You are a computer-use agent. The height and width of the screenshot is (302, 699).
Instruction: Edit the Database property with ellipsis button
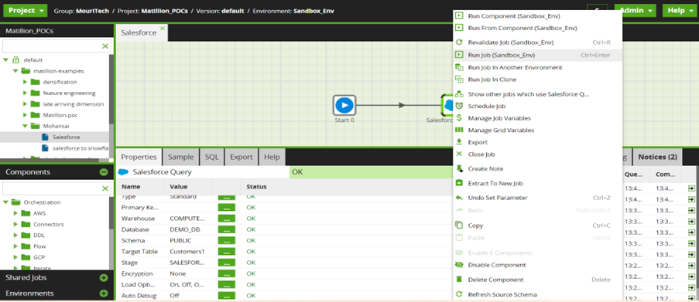click(227, 229)
